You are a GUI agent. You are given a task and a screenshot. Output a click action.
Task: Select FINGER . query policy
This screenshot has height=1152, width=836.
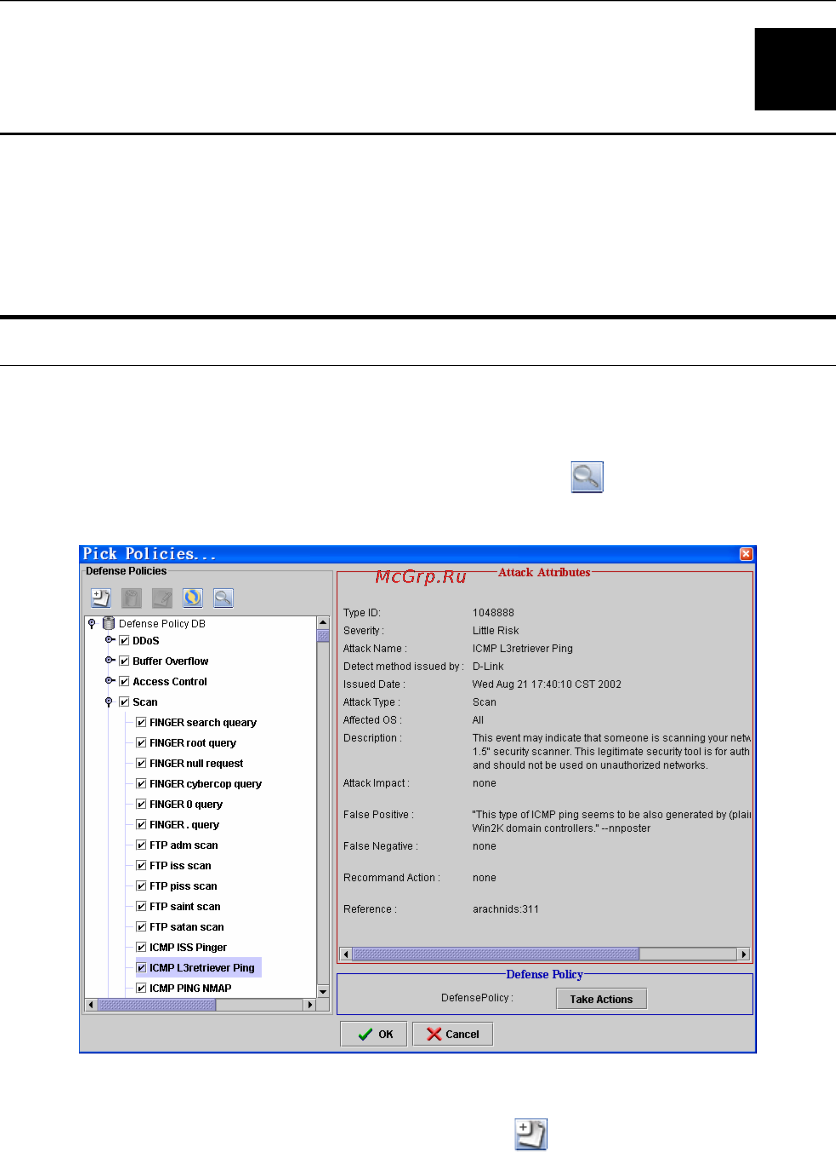(184, 824)
